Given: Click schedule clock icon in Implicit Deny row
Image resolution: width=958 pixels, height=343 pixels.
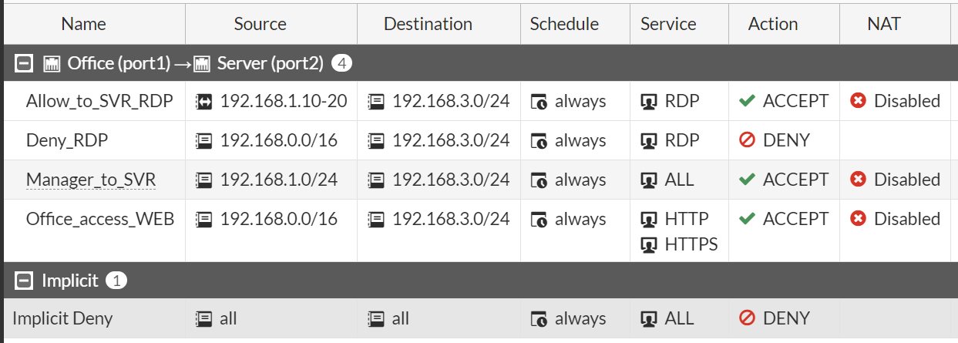Looking at the screenshot, I should pos(540,318).
